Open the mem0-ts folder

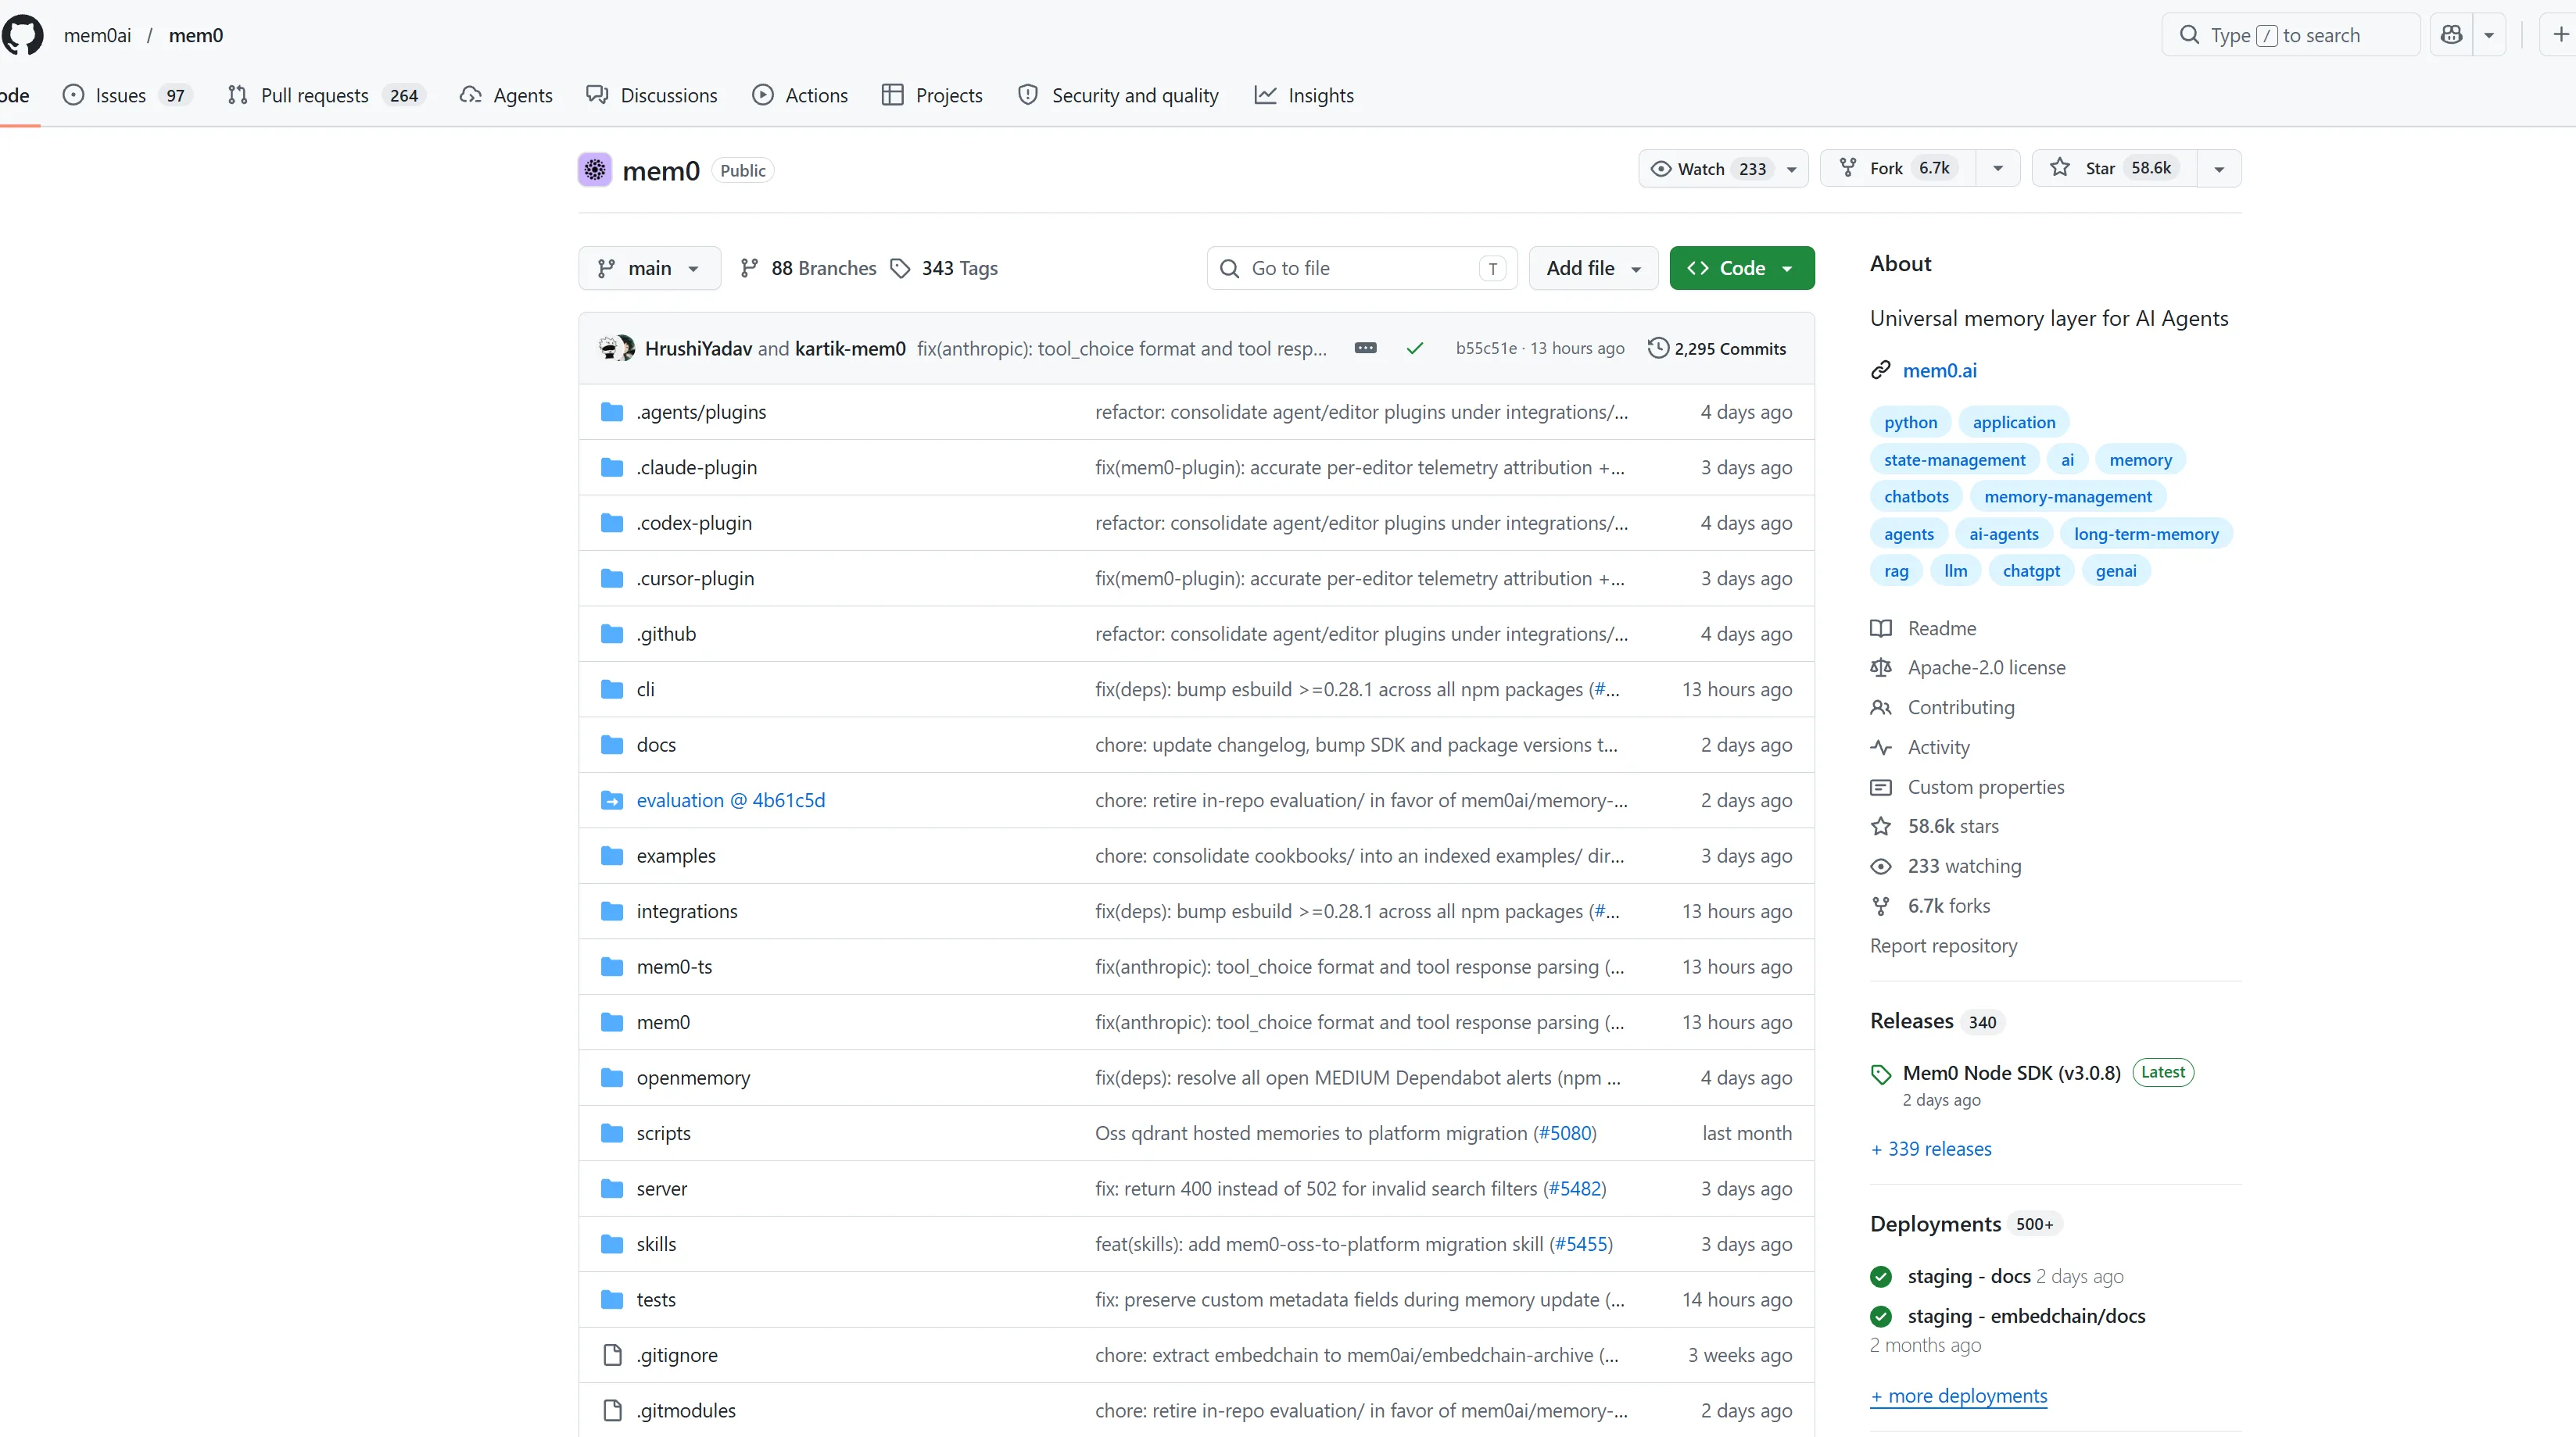(x=674, y=967)
